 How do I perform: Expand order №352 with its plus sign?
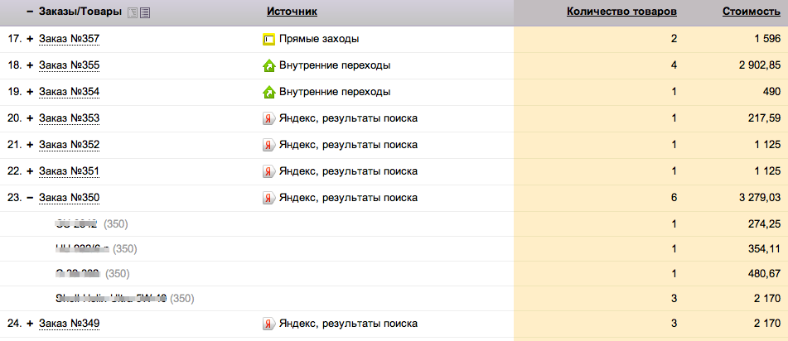click(30, 145)
